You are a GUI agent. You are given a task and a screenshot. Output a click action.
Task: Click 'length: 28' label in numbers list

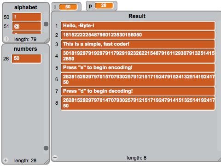pos(25,160)
